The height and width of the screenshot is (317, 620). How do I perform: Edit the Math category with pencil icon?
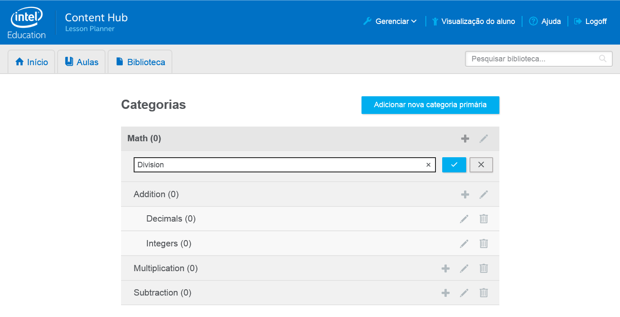coord(484,138)
